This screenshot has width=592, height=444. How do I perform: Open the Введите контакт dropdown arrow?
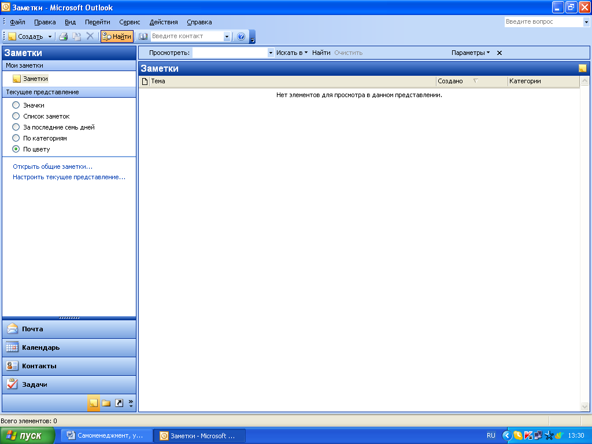pyautogui.click(x=227, y=36)
